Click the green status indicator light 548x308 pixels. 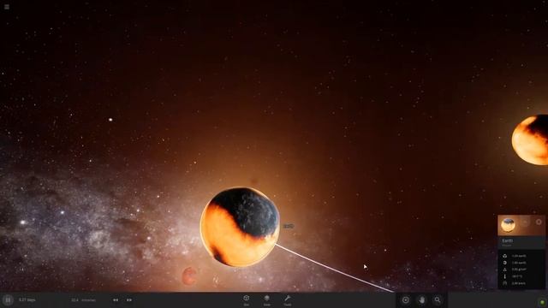coord(542,302)
